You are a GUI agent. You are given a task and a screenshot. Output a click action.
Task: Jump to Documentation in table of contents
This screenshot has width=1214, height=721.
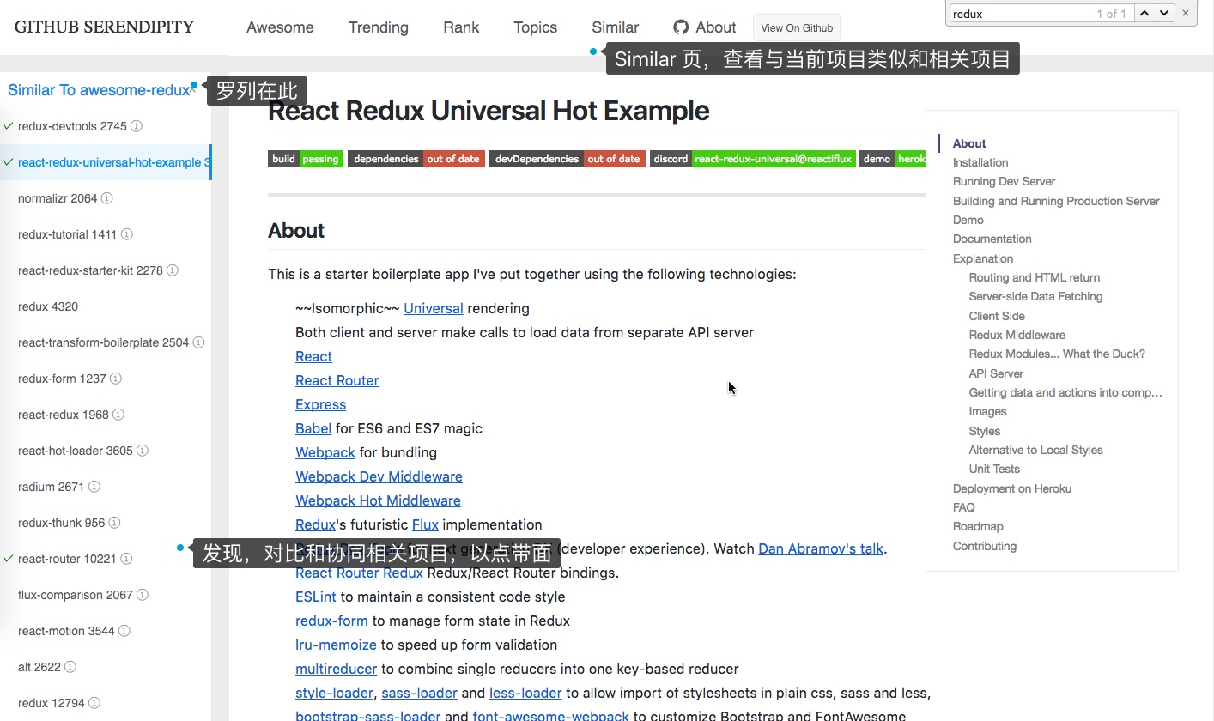click(992, 239)
